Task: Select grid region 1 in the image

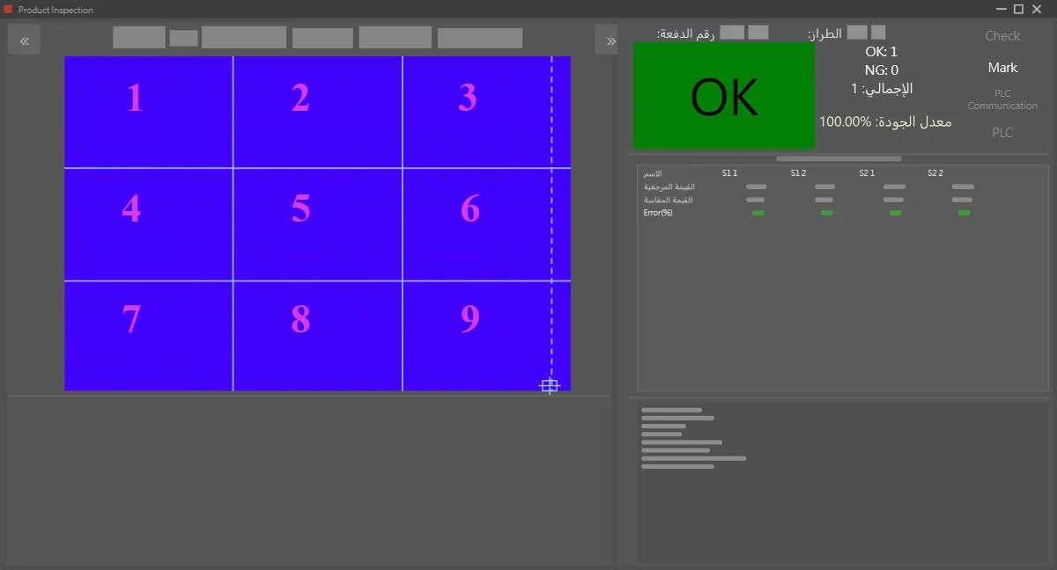Action: point(149,112)
